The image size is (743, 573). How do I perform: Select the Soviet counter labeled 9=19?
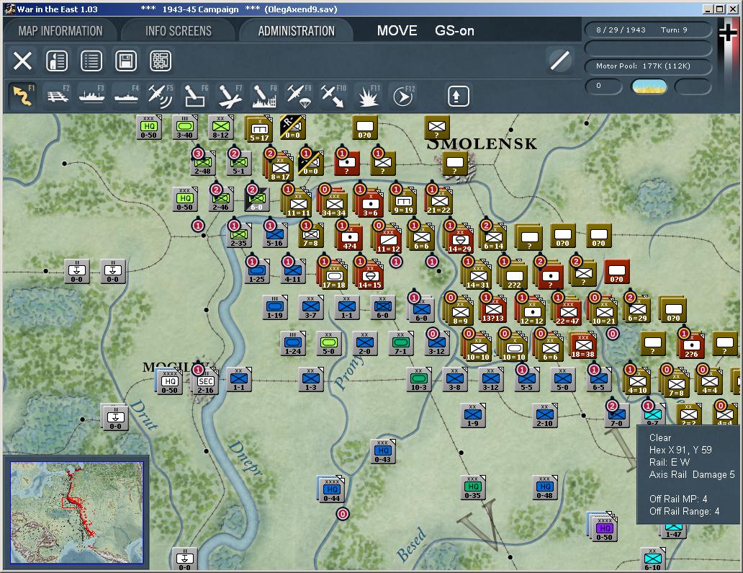tap(402, 202)
